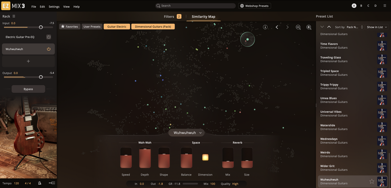Select snapshot D
Viewport: 391px width, 188px height.
coord(376,6)
